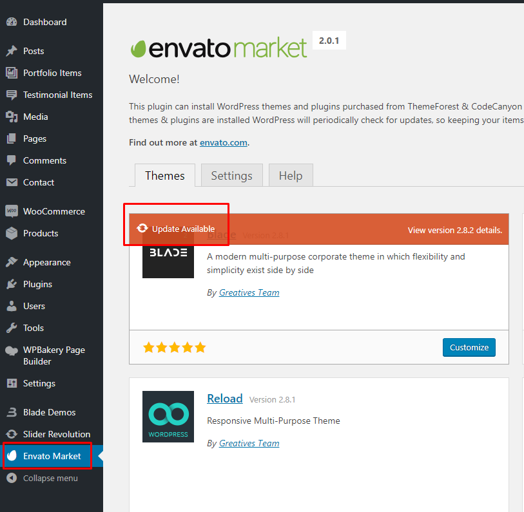This screenshot has height=512, width=524.
Task: Switch to the Settings tab
Action: (x=231, y=176)
